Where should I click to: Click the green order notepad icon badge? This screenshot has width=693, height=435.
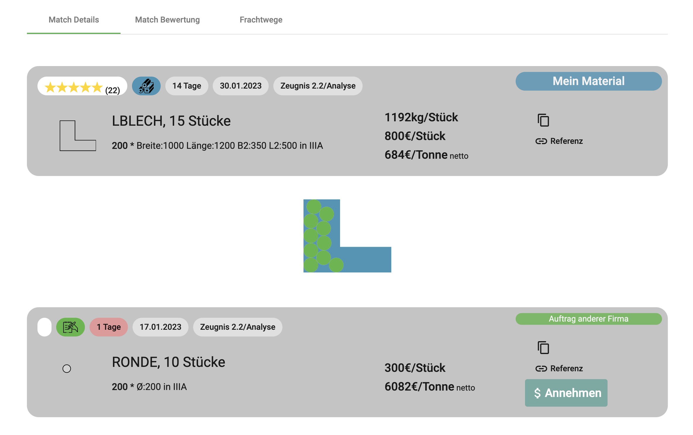pyautogui.click(x=70, y=327)
